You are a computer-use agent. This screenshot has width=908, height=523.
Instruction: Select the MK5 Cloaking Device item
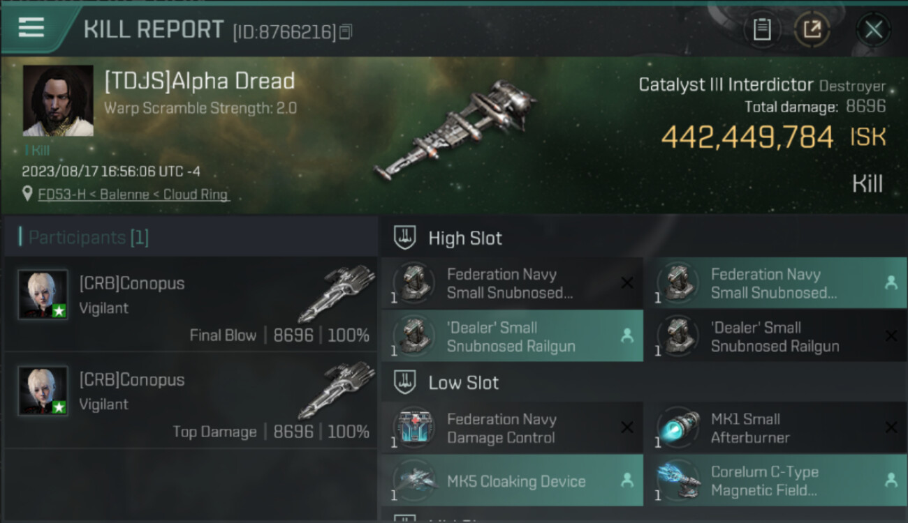512,480
